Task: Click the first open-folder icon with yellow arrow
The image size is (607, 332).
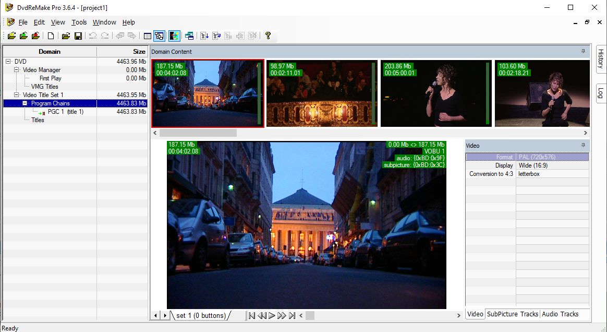Action: tap(11, 36)
